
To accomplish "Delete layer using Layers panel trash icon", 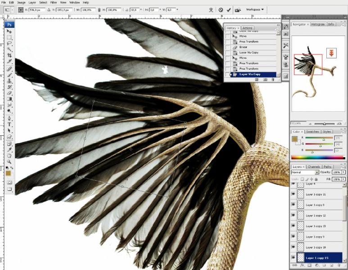I will coord(339,265).
